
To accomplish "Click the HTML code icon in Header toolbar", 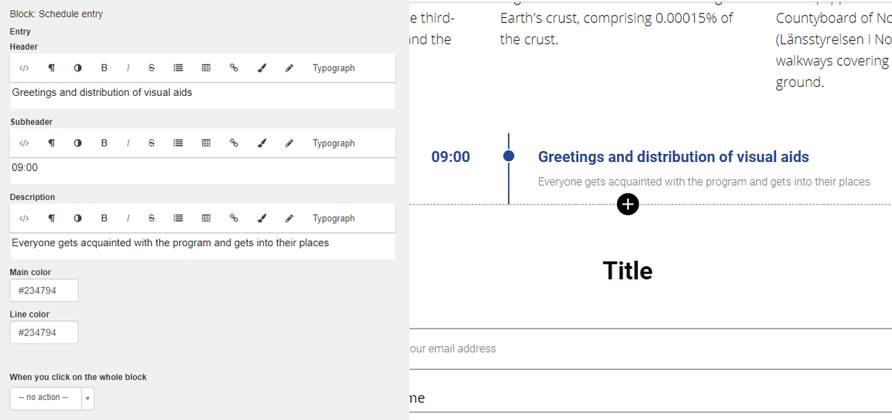I will click(24, 68).
